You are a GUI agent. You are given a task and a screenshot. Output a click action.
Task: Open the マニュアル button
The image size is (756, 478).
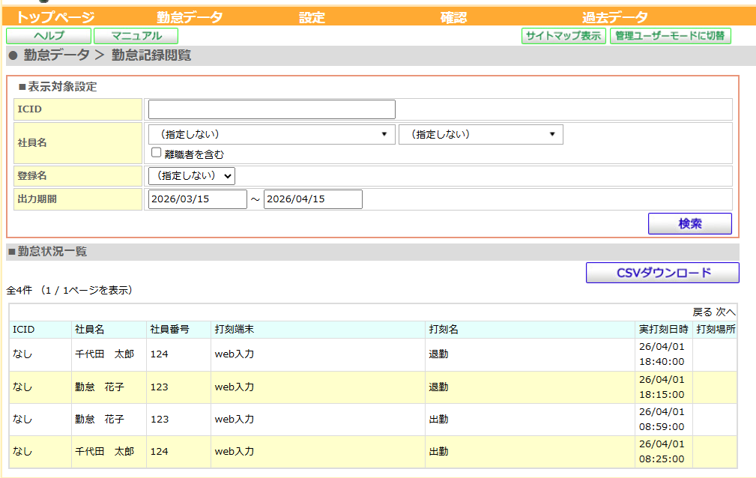coord(136,35)
